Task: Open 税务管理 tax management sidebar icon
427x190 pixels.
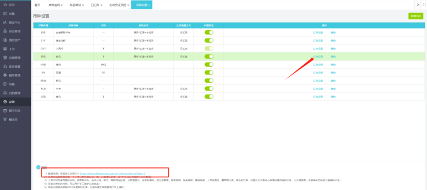Action: (x=5, y=75)
